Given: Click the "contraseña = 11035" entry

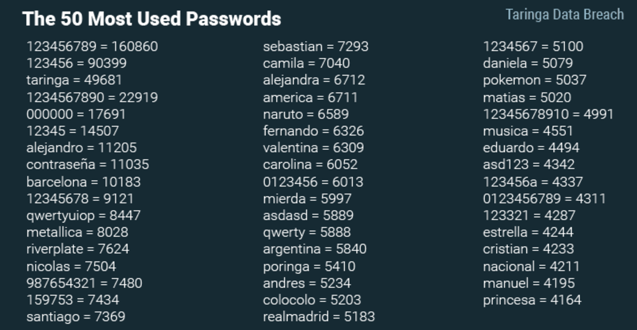Looking at the screenshot, I should (x=88, y=165).
